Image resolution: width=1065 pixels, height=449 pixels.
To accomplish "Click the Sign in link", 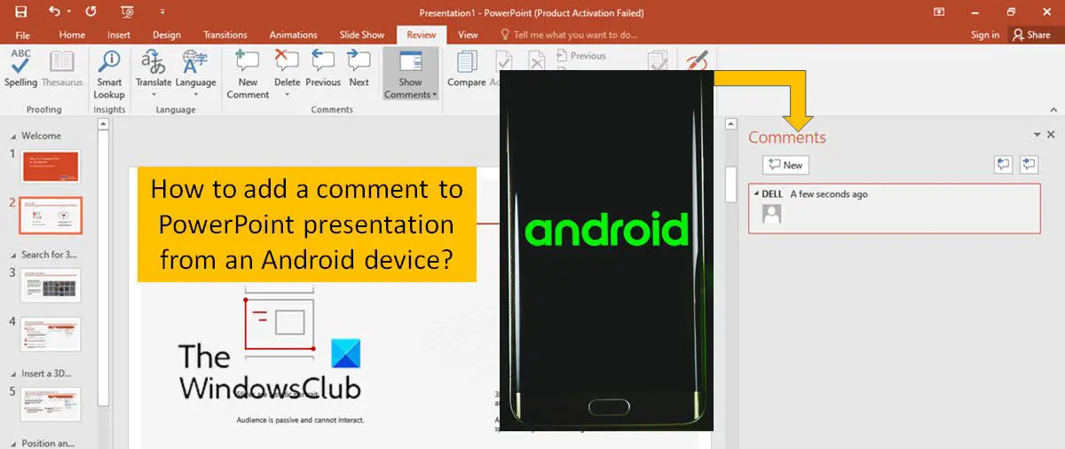I will 985,35.
